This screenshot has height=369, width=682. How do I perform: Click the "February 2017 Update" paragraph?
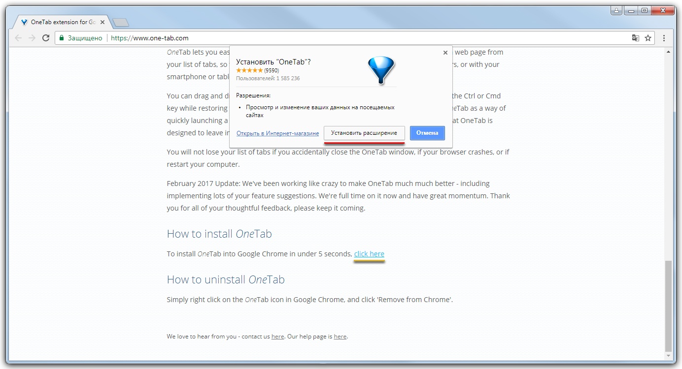339,196
